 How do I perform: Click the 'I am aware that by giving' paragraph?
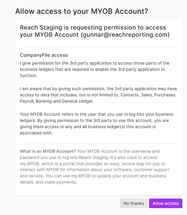[x=98, y=95]
